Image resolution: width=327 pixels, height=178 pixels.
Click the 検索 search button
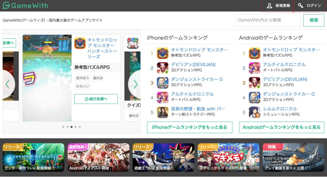click(x=314, y=20)
